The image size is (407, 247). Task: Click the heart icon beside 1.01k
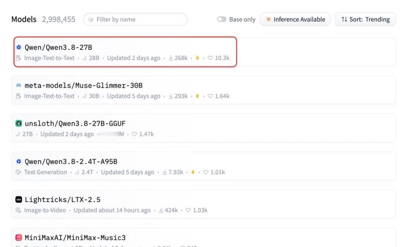tap(206, 172)
